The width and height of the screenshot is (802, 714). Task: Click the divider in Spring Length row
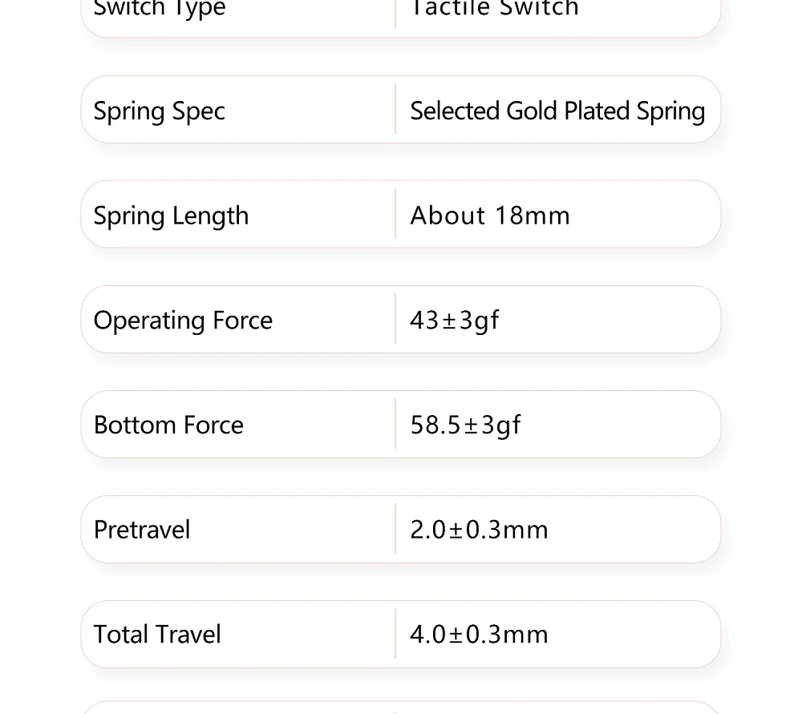[x=395, y=214]
